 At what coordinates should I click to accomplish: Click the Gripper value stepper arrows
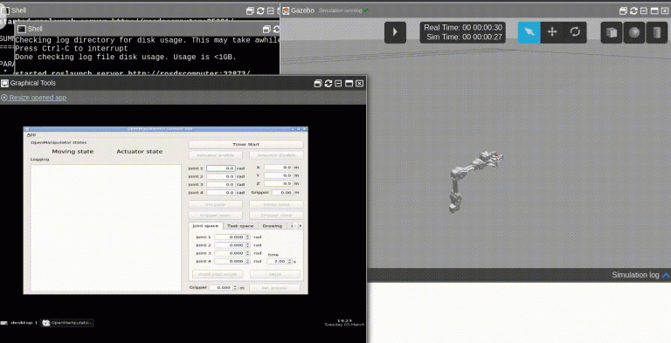[x=235, y=288]
